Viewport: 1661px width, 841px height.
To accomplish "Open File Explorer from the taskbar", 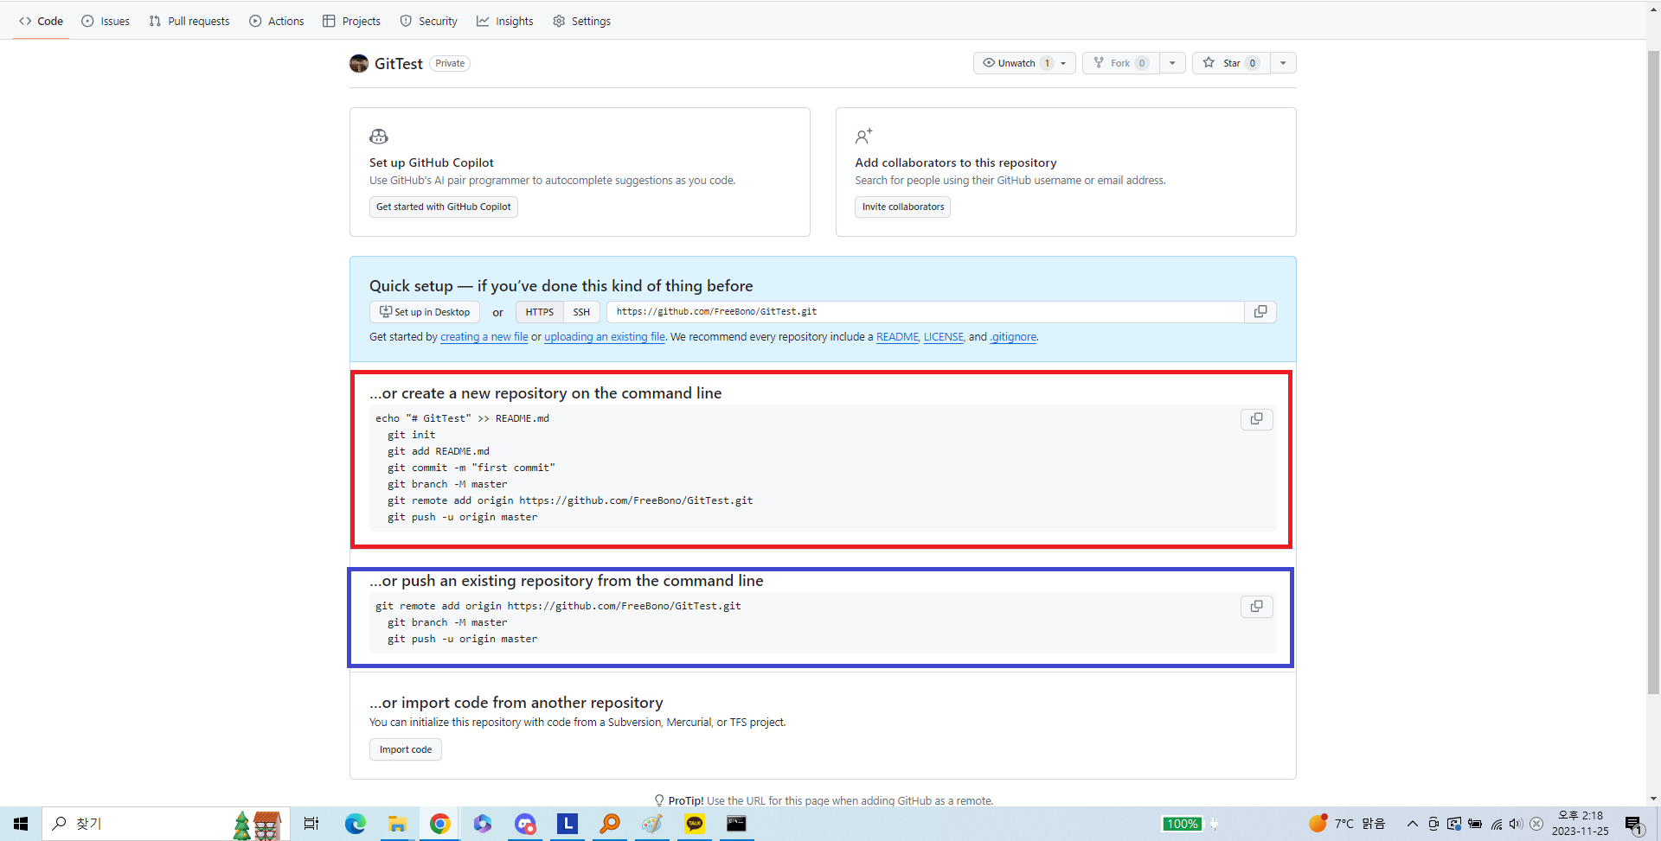I will 397,824.
